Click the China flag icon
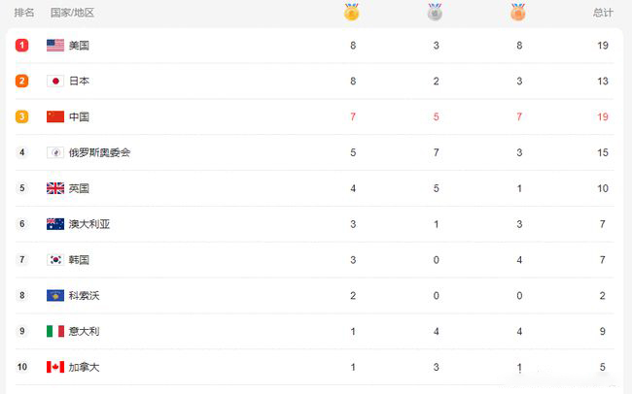Screen dimensions: 632x394 [55, 116]
